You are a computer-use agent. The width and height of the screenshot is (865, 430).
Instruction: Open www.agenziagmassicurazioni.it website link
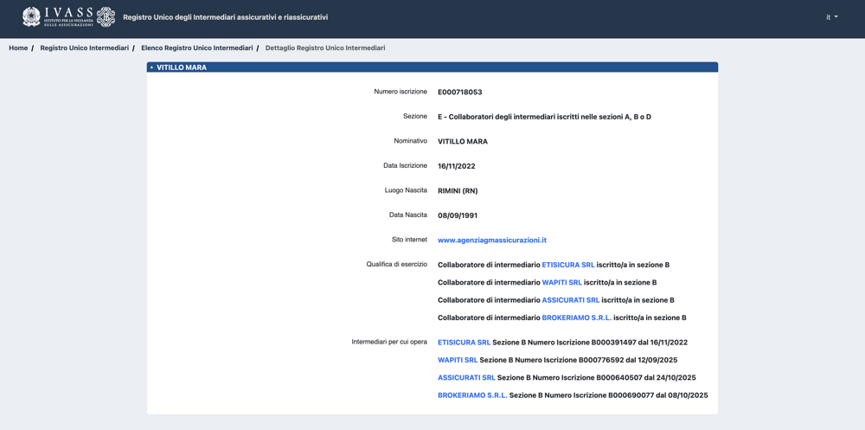click(492, 241)
